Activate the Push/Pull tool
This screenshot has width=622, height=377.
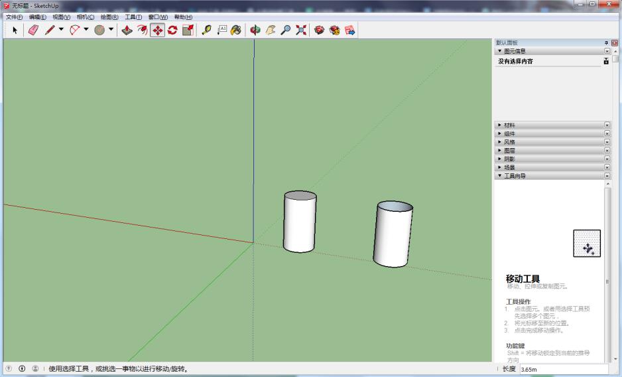point(127,30)
